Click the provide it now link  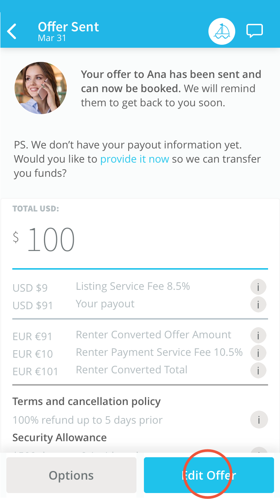tap(135, 159)
